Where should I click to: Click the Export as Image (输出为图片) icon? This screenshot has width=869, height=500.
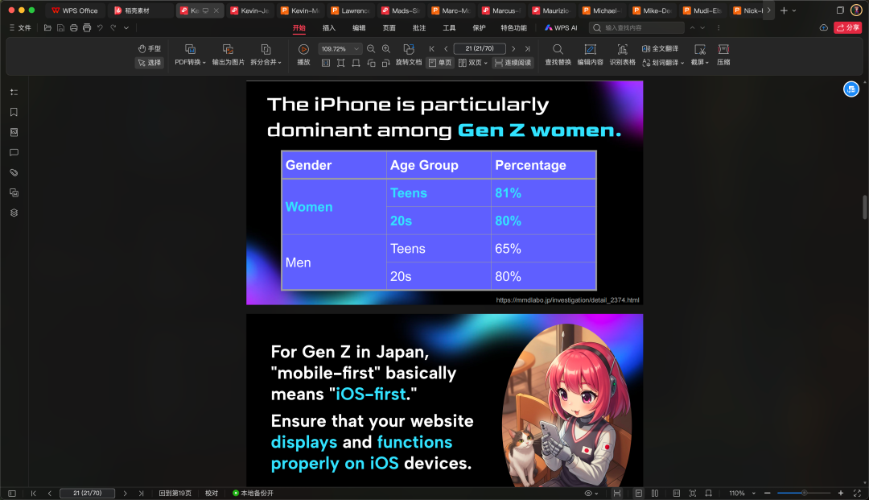tap(228, 49)
